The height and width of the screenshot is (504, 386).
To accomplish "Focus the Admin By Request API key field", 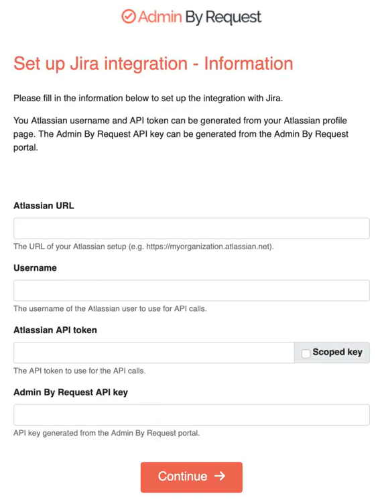I will coord(192,415).
